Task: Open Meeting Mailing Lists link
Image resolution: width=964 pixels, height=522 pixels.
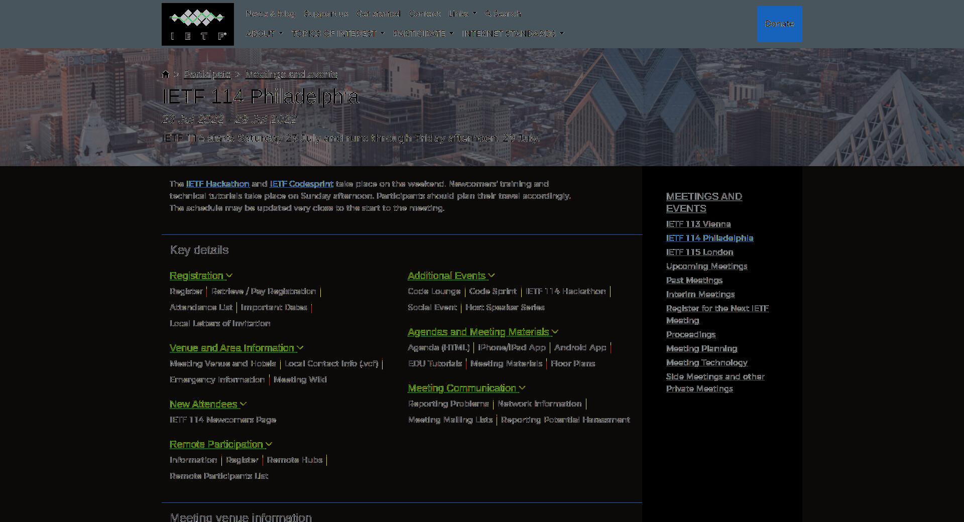Action: [x=450, y=420]
